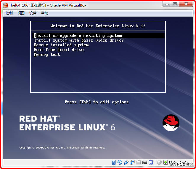Screen dimensions: 196x169
Task: Click the video capture status icon
Action: click(x=144, y=162)
